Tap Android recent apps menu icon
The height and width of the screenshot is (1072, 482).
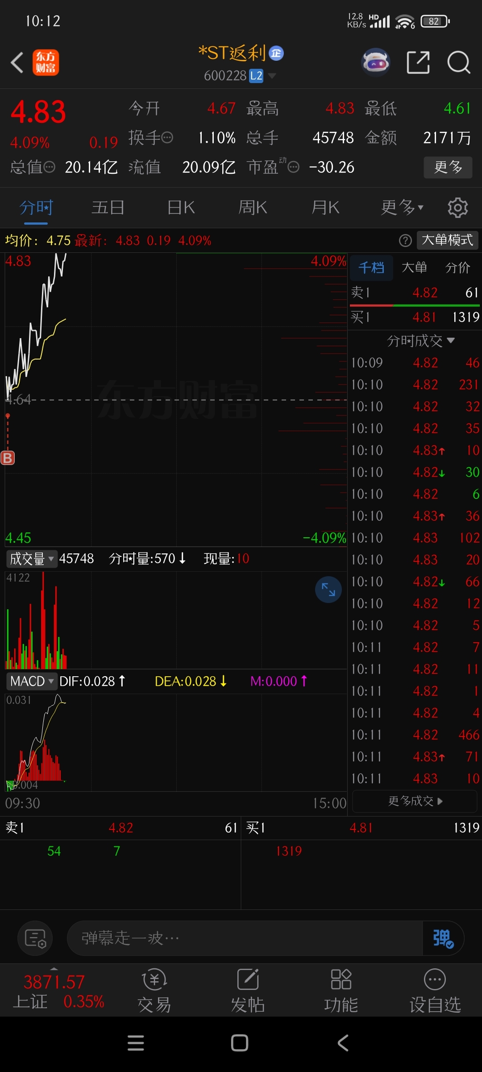[x=136, y=1043]
